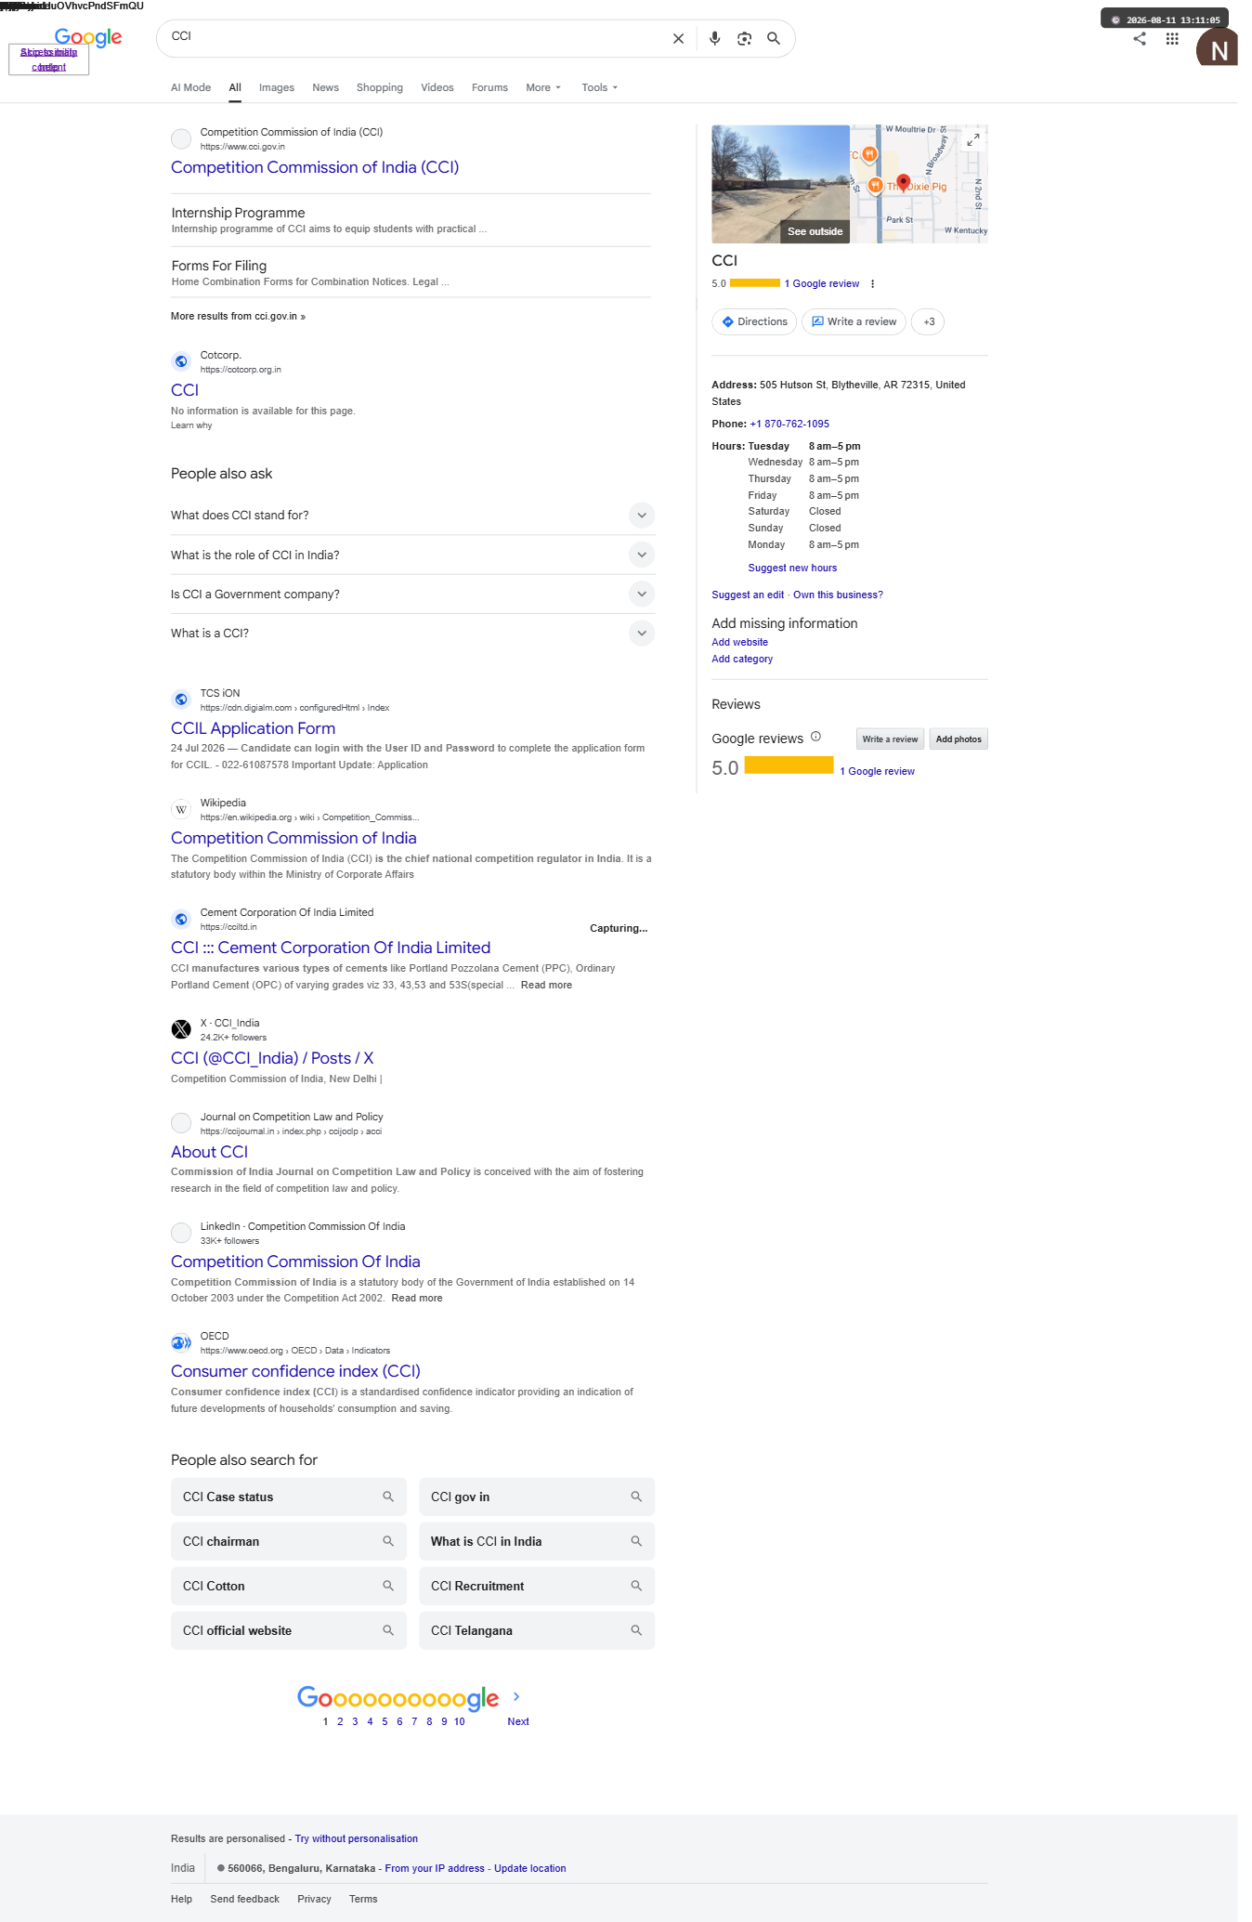This screenshot has width=1252, height=1922.
Task: Open search by image camera icon
Action: coord(744,39)
